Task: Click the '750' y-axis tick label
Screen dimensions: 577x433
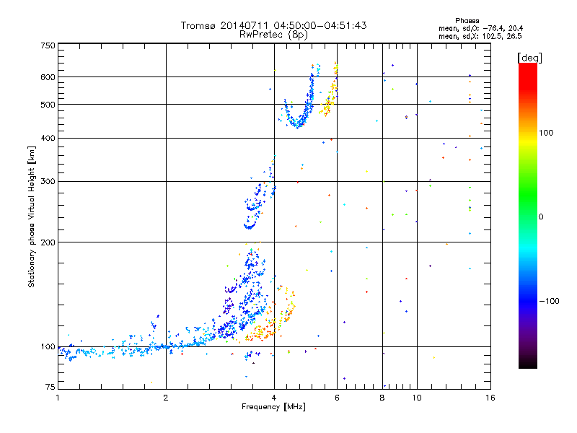Action: (48, 45)
